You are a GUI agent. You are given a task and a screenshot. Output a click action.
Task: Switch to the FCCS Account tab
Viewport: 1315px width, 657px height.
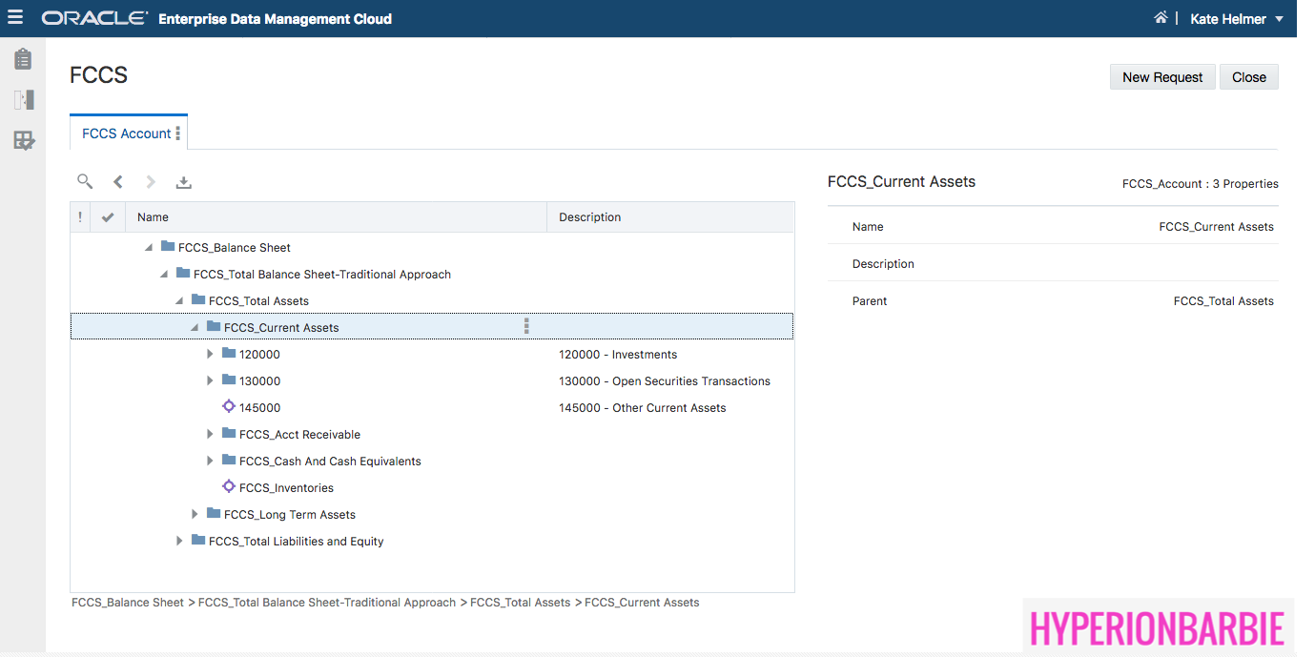126,133
